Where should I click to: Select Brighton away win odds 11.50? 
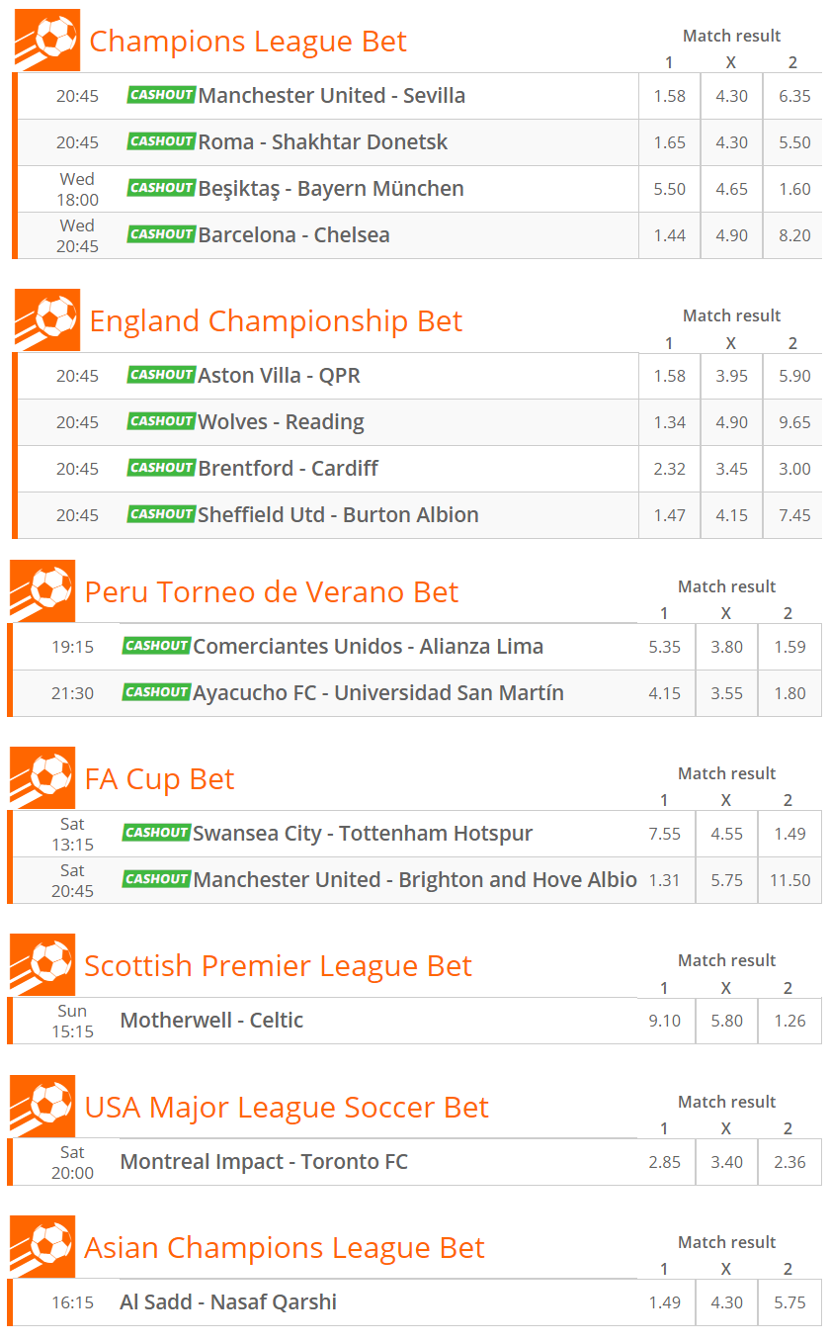tap(789, 880)
